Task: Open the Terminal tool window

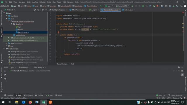Action: click(8, 95)
